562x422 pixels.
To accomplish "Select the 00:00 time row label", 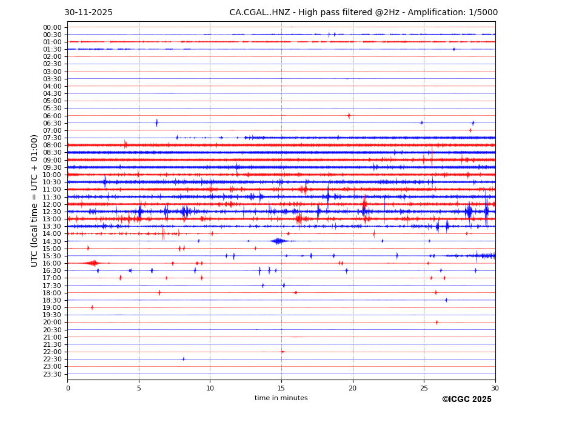I will [52, 27].
